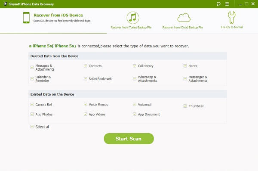The width and height of the screenshot is (258, 171).
Task: Open the hamburger menu icon
Action: 227,4
